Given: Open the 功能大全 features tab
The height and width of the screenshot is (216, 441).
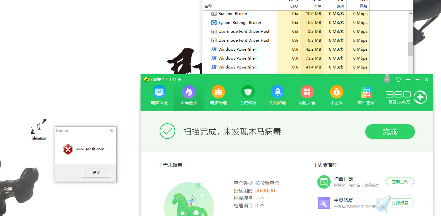Looking at the screenshot, I should pyautogui.click(x=307, y=95).
